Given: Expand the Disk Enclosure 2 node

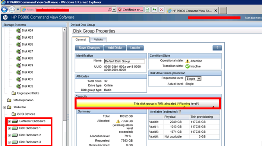Looking at the screenshot, I should pyautogui.click(x=9, y=135).
